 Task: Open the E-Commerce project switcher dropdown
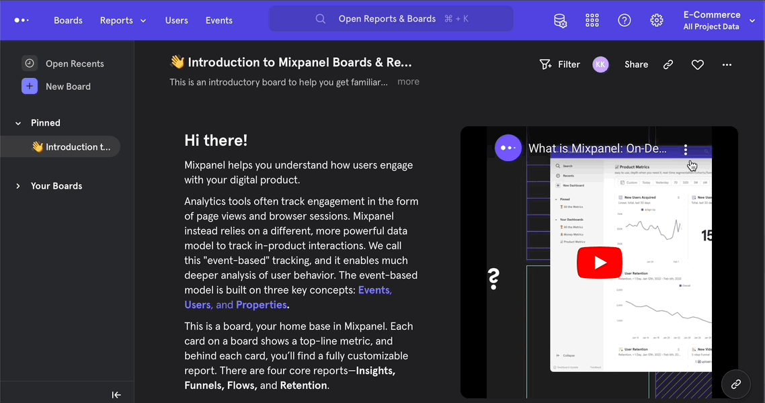pos(719,20)
